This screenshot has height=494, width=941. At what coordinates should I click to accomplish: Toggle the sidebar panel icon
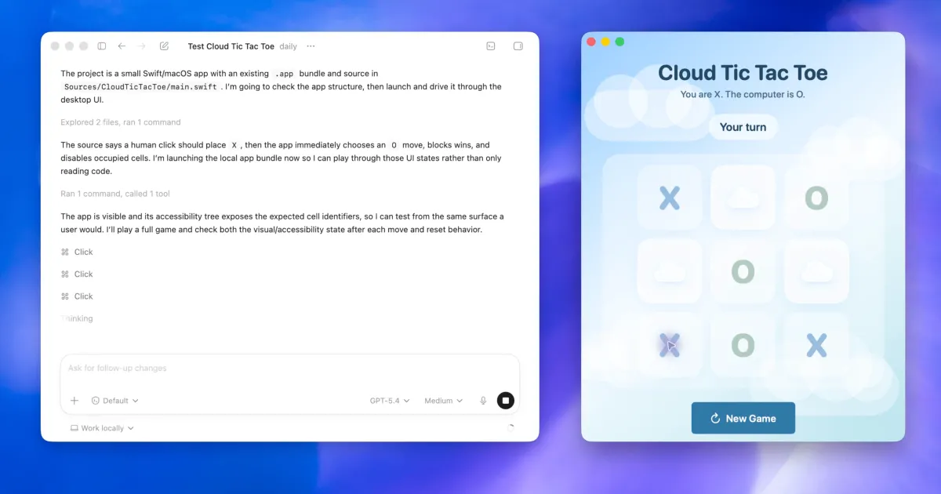click(x=102, y=46)
